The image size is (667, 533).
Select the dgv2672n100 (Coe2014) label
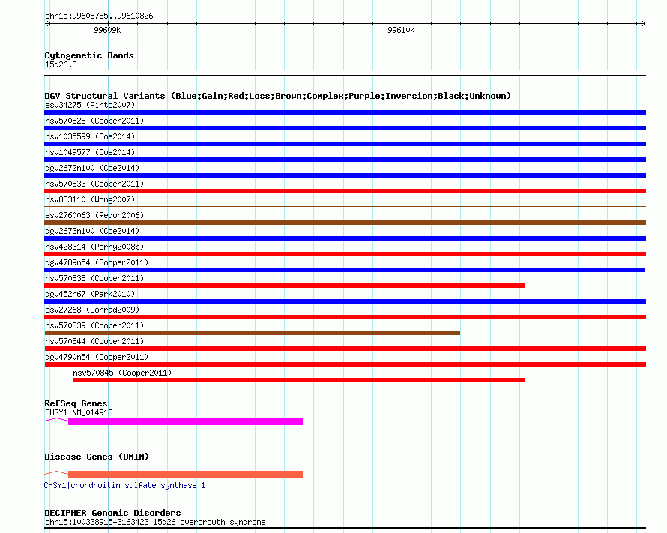(92, 168)
